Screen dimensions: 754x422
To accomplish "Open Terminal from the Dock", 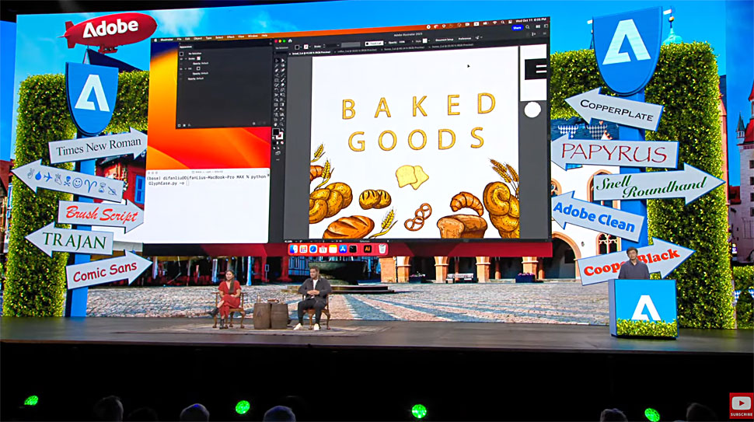I will 353,249.
